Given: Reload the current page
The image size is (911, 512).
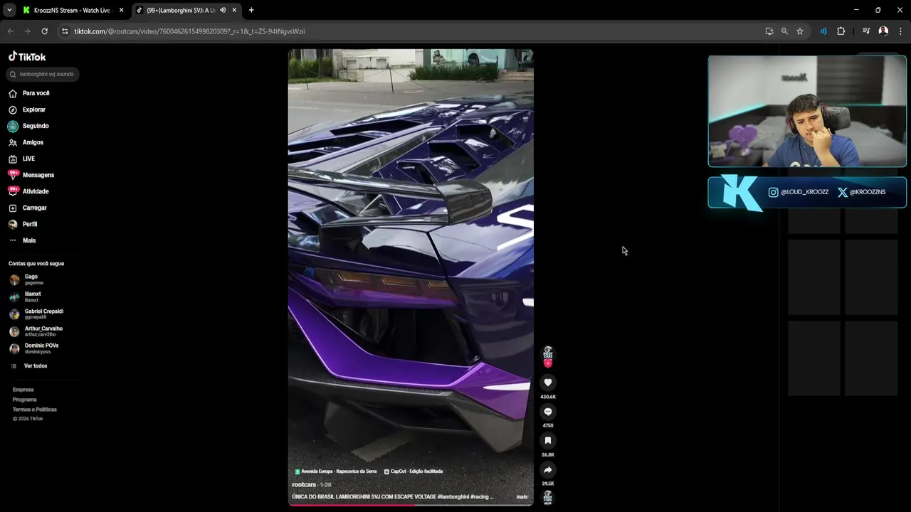Looking at the screenshot, I should click(x=44, y=31).
